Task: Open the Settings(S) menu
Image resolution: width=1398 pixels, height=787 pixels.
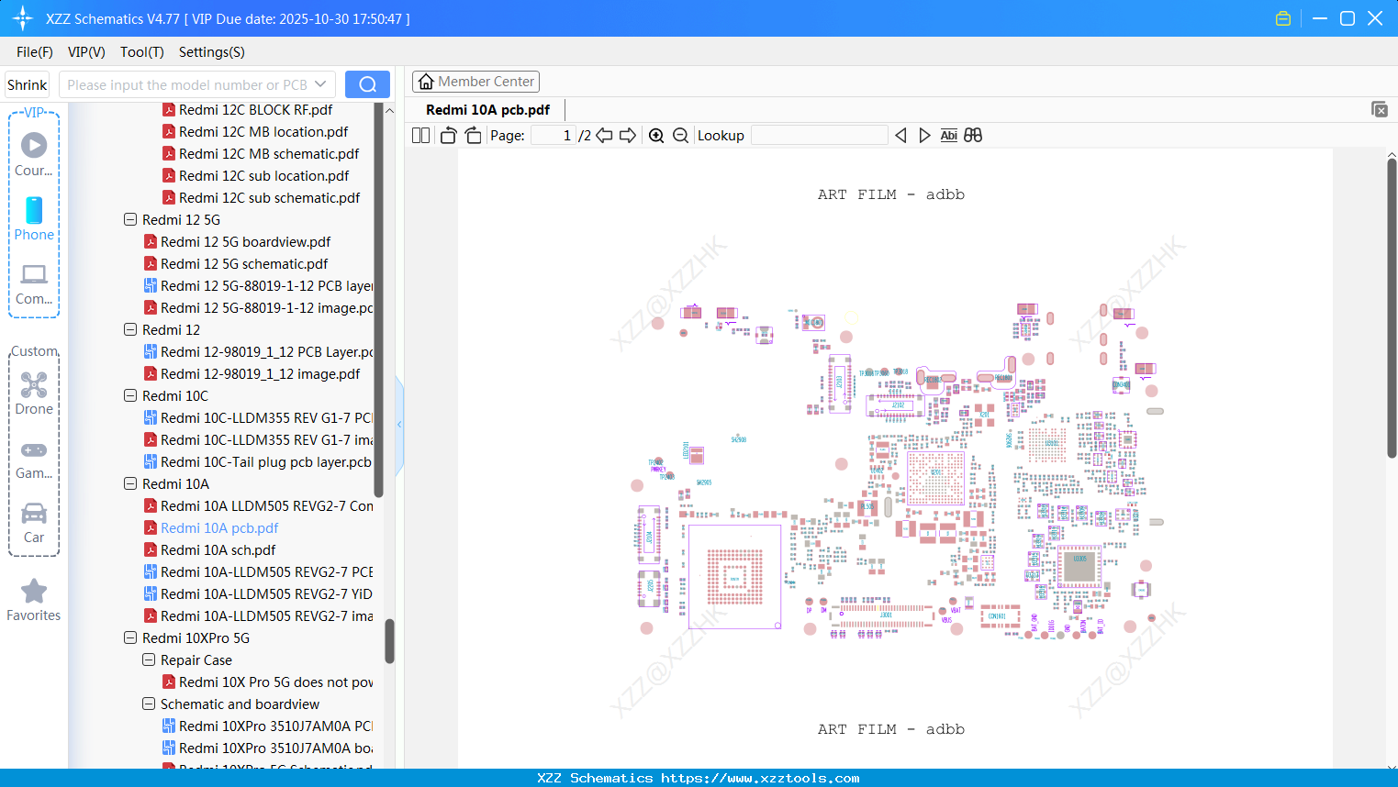Action: tap(212, 52)
